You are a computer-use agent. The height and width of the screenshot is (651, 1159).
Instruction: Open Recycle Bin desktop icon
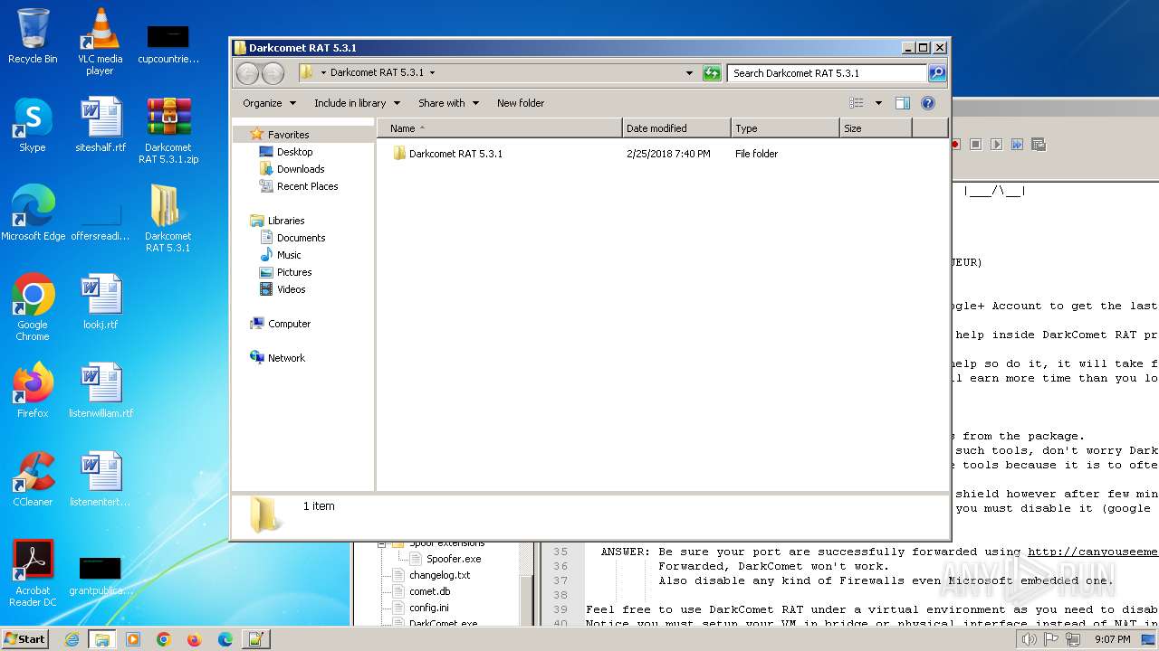[33, 36]
